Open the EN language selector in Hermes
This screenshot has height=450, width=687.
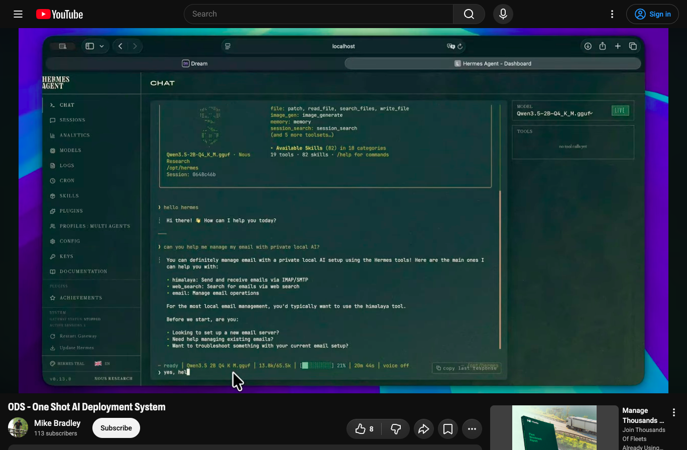[102, 364]
